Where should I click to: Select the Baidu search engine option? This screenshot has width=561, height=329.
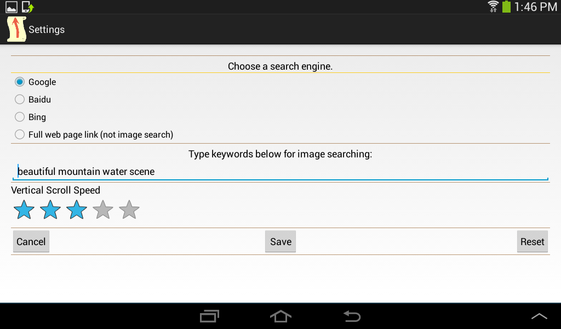20,100
